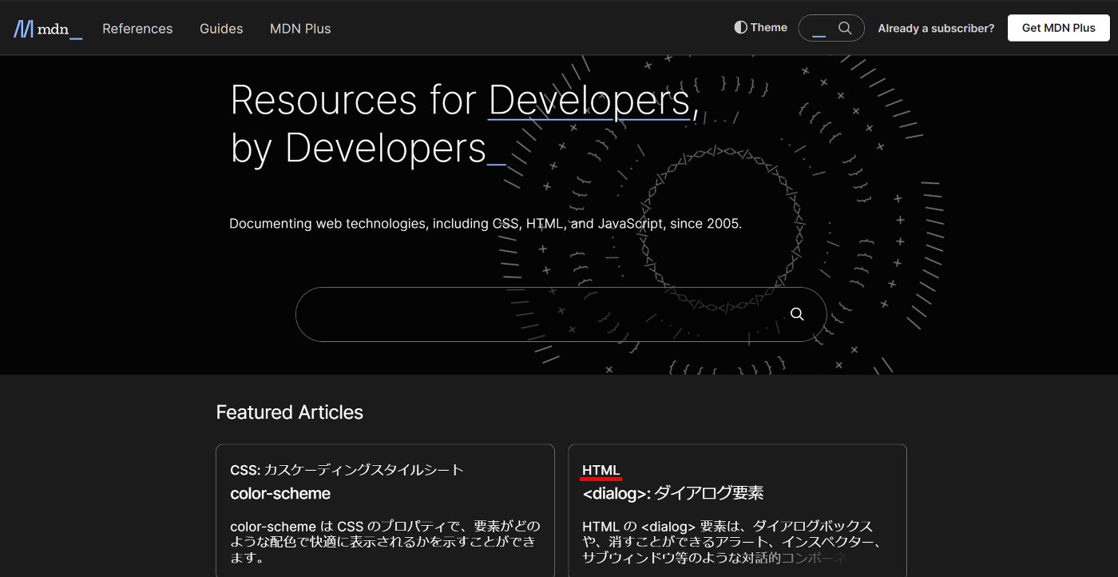Click the Get MDN Plus button
The image size is (1118, 577).
coord(1059,28)
